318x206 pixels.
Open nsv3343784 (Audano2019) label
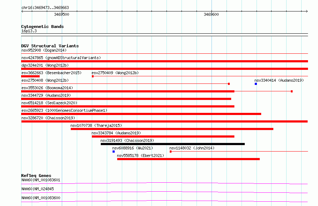coord(116,133)
